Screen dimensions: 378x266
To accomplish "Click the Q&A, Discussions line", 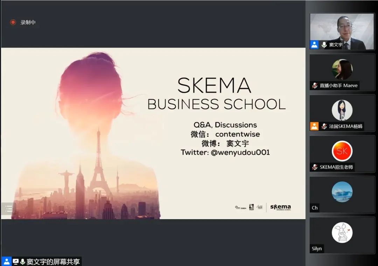I will pos(225,125).
